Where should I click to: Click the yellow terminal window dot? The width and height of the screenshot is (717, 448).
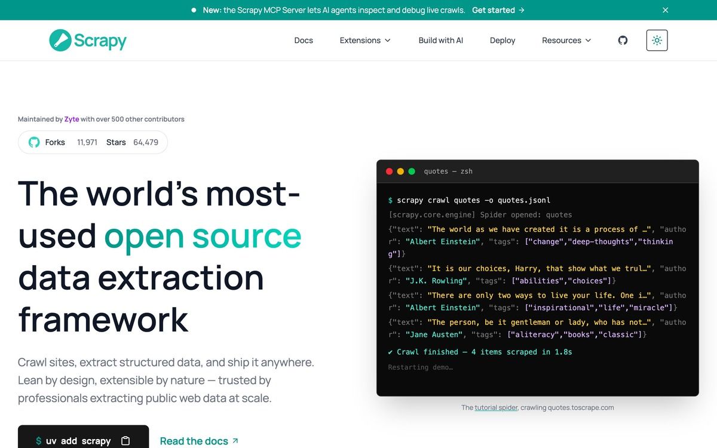tap(400, 171)
